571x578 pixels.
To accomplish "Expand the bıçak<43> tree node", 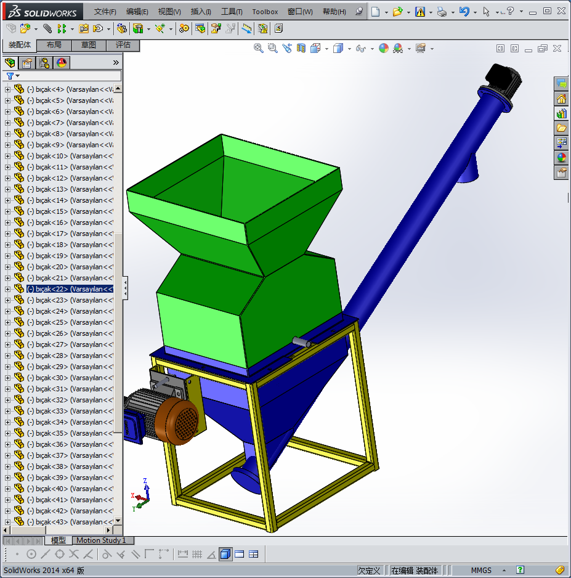I will [x=7, y=522].
